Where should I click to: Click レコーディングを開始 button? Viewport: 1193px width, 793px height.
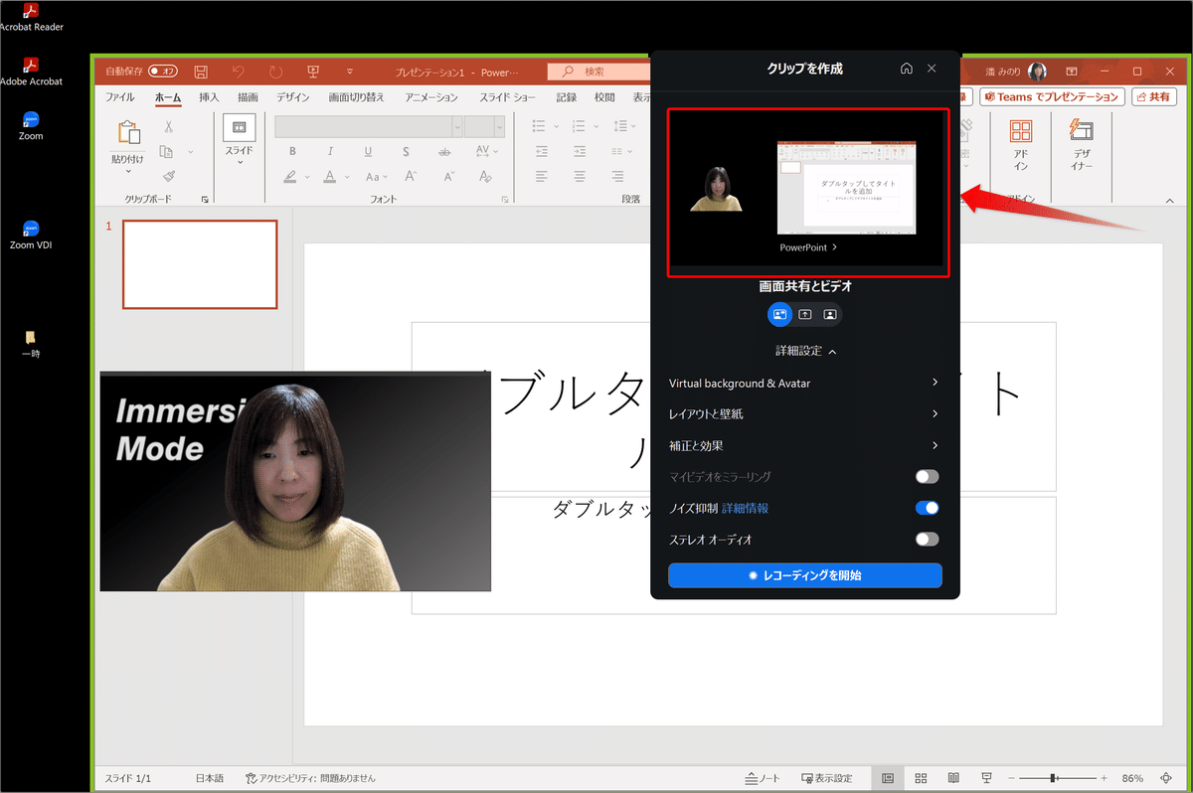[805, 575]
